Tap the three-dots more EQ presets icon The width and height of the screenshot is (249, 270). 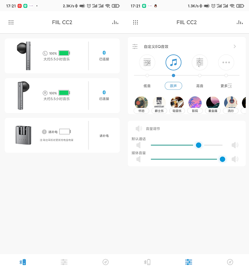point(226,63)
